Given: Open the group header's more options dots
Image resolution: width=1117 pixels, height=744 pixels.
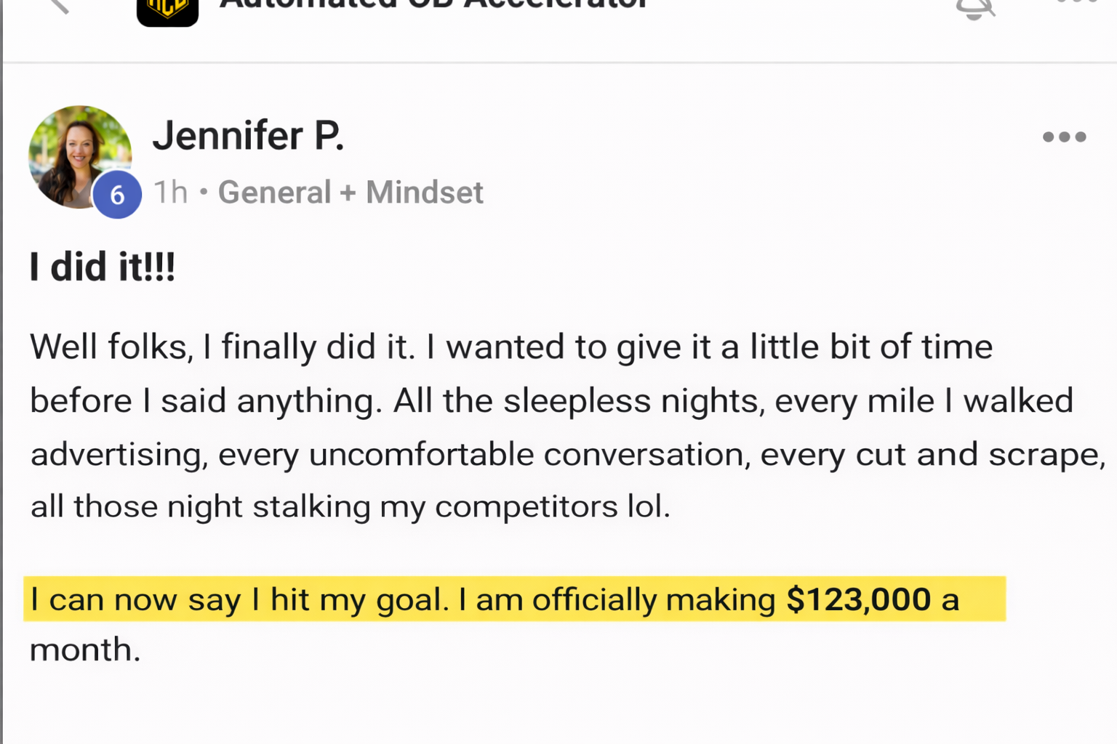Looking at the screenshot, I should [x=1078, y=3].
